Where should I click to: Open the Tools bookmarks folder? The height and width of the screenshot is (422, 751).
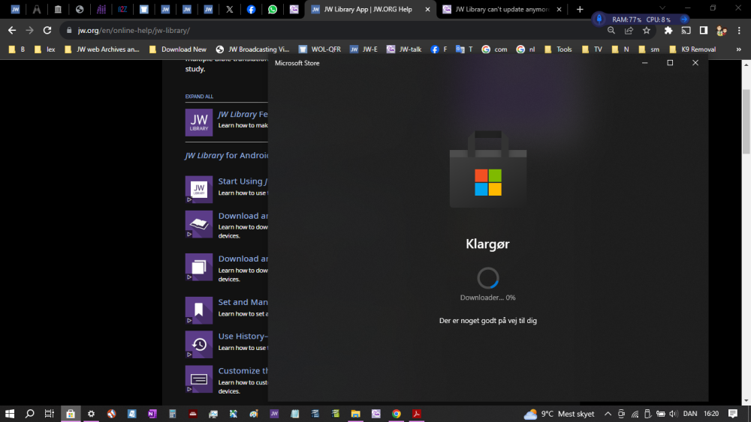[x=558, y=49]
